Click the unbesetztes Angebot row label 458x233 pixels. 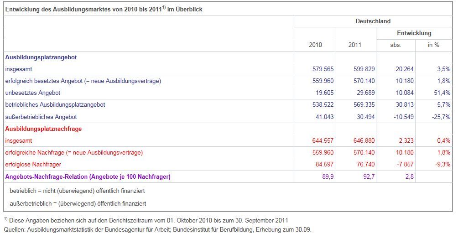click(32, 93)
